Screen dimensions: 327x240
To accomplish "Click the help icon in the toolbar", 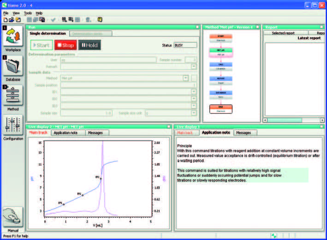I will tap(100, 20).
